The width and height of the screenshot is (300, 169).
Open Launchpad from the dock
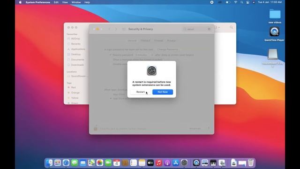tap(58, 163)
